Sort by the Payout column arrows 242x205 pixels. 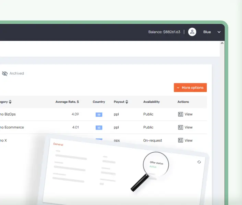coord(127,102)
